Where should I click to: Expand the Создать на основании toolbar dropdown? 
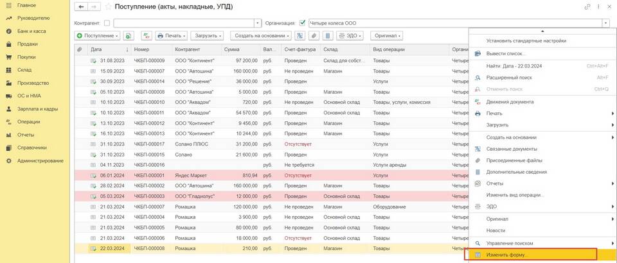[x=262, y=36]
